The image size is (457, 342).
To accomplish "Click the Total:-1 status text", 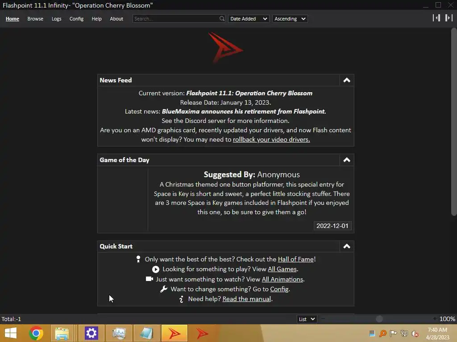I will pos(11,319).
